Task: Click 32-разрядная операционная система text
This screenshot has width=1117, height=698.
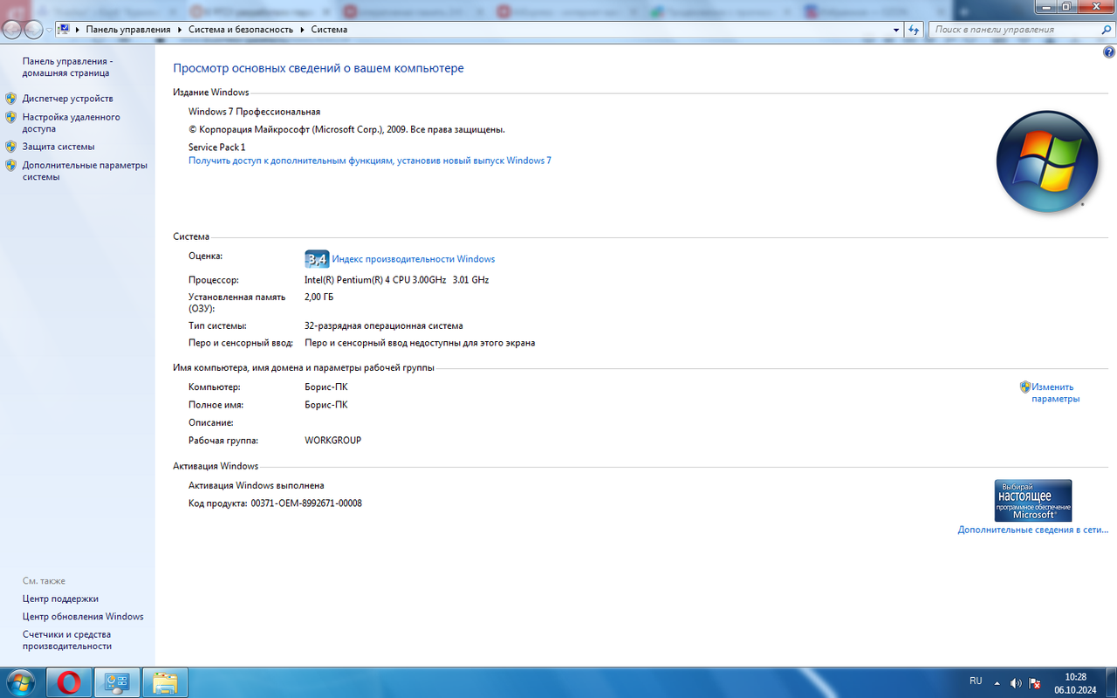Action: point(383,325)
